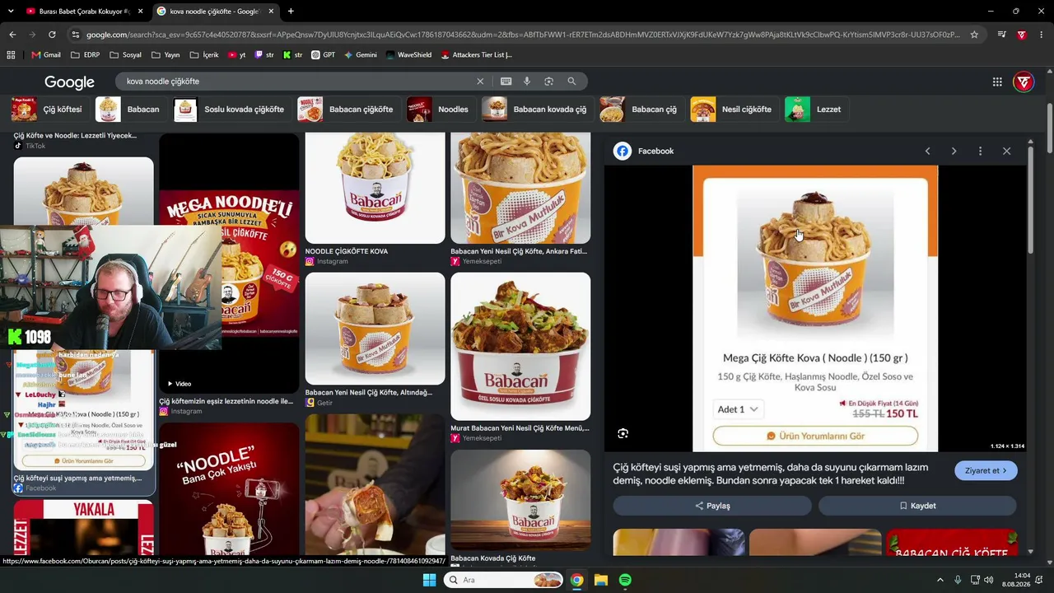Open more options in the preview panel
The width and height of the screenshot is (1054, 593).
(x=980, y=151)
